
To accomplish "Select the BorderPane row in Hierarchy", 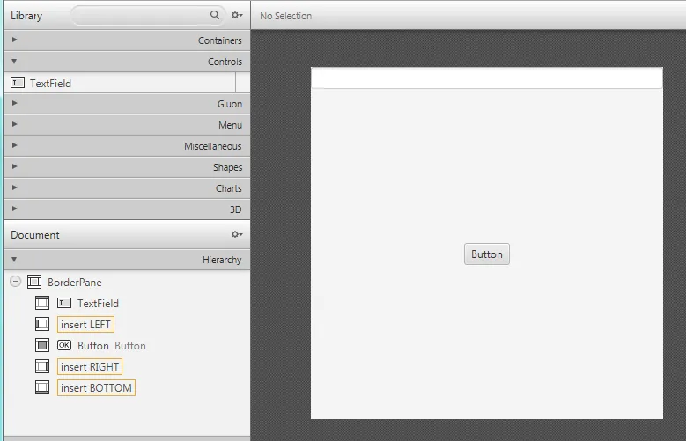I will (x=127, y=283).
